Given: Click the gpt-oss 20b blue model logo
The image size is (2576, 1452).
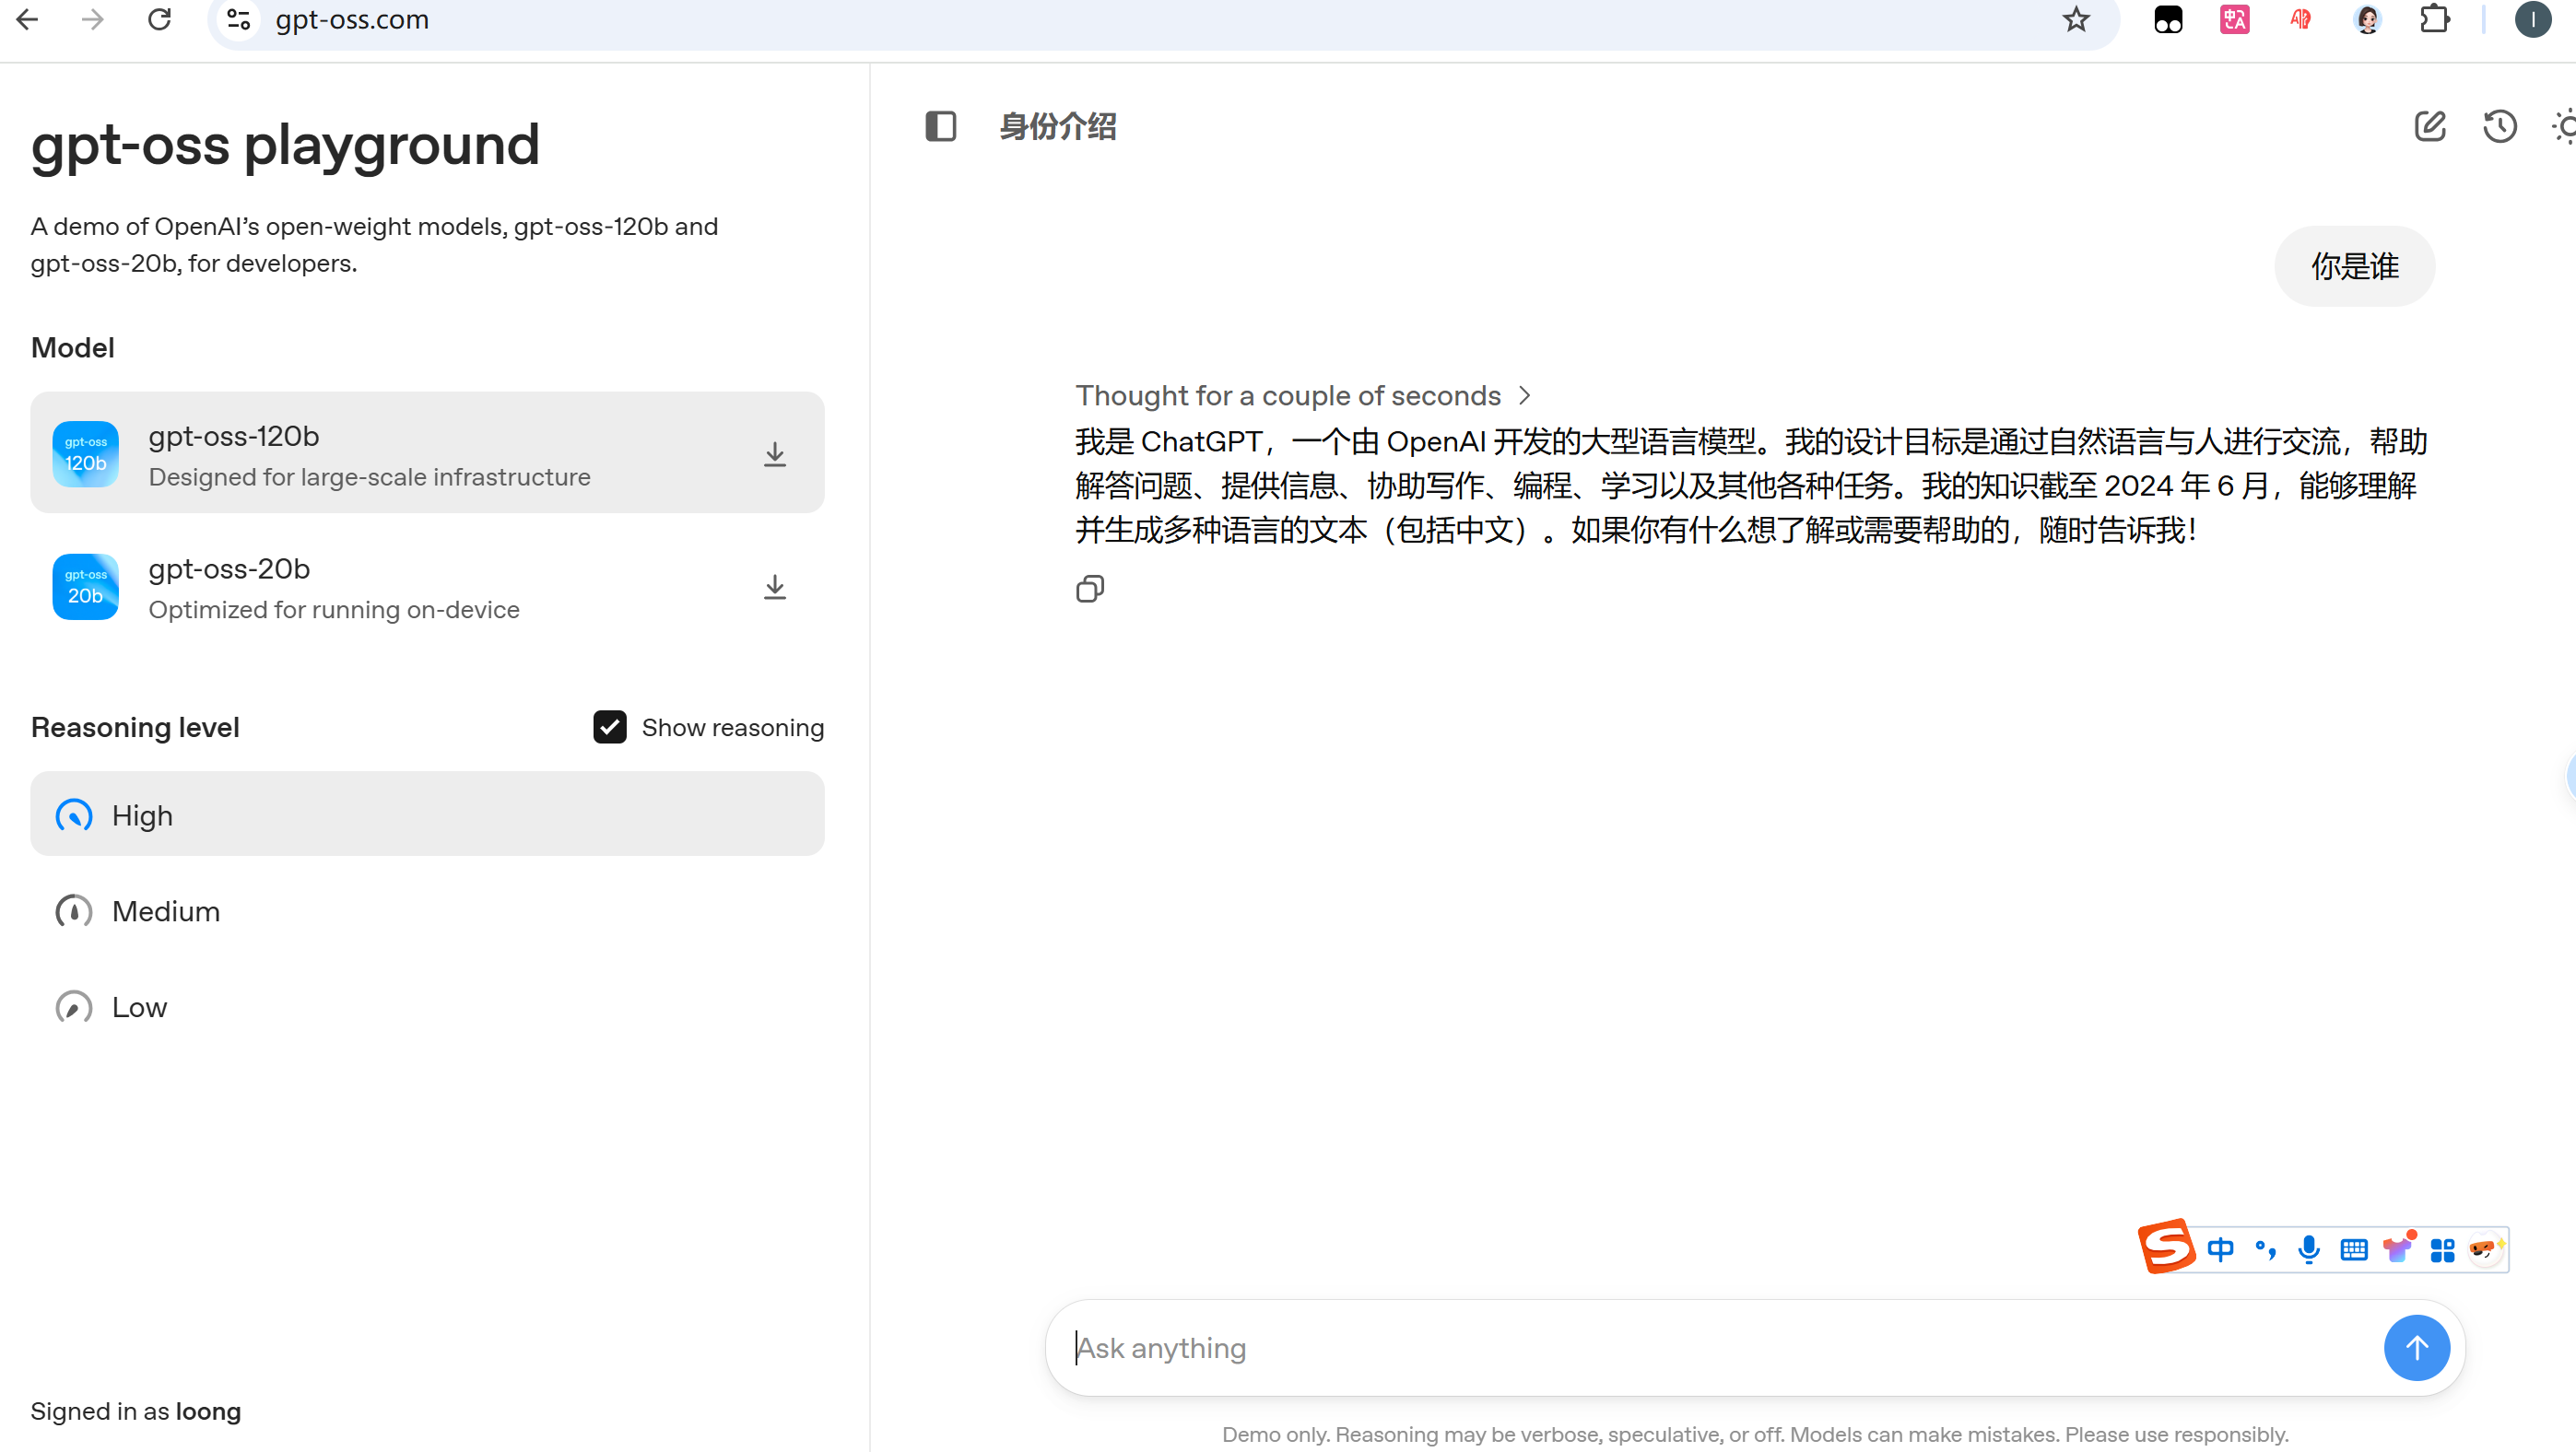Looking at the screenshot, I should pos(86,587).
